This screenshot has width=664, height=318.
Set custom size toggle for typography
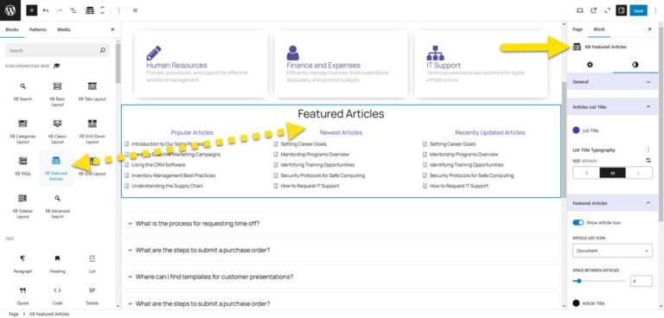coord(648,161)
